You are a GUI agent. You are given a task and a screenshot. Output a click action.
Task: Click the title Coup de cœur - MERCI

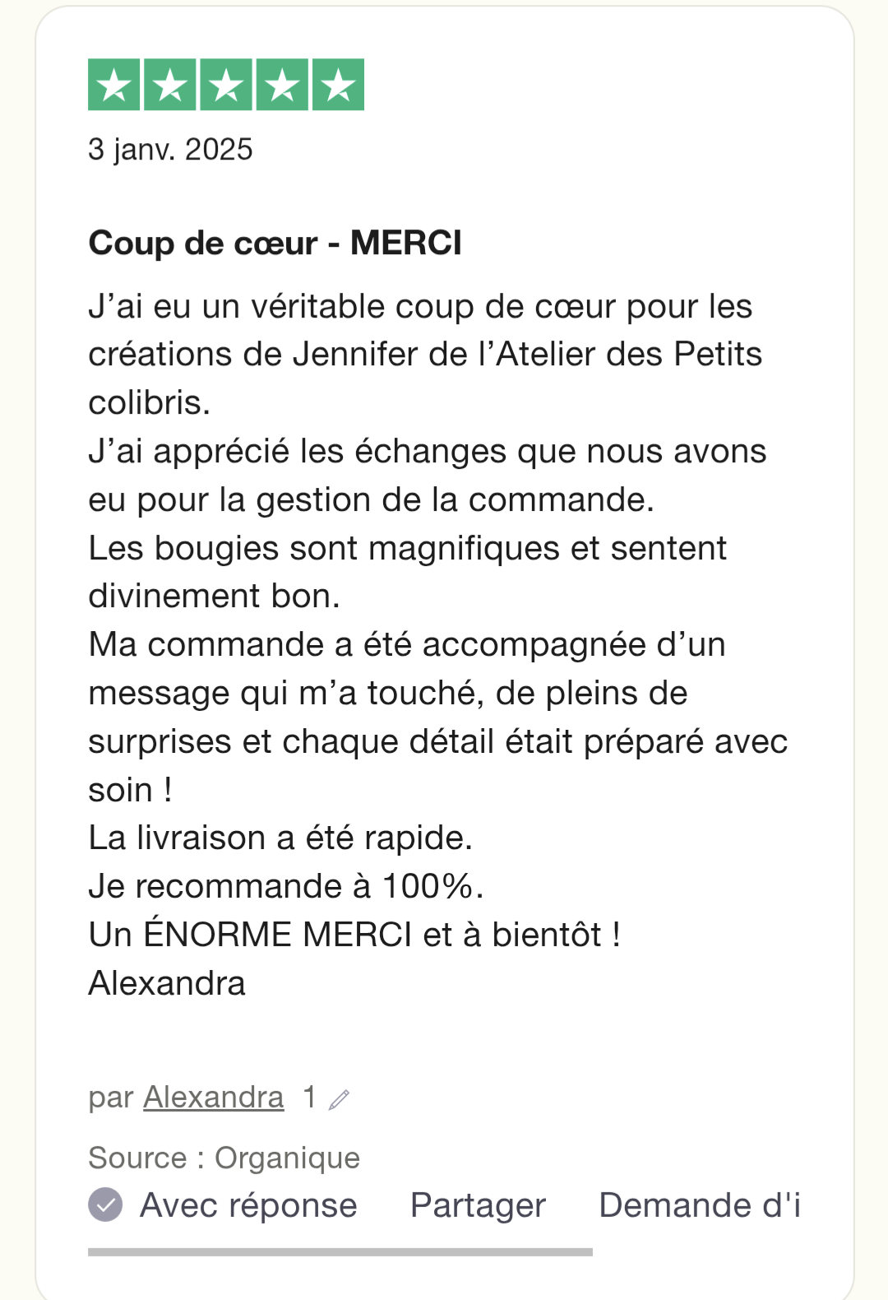click(275, 243)
